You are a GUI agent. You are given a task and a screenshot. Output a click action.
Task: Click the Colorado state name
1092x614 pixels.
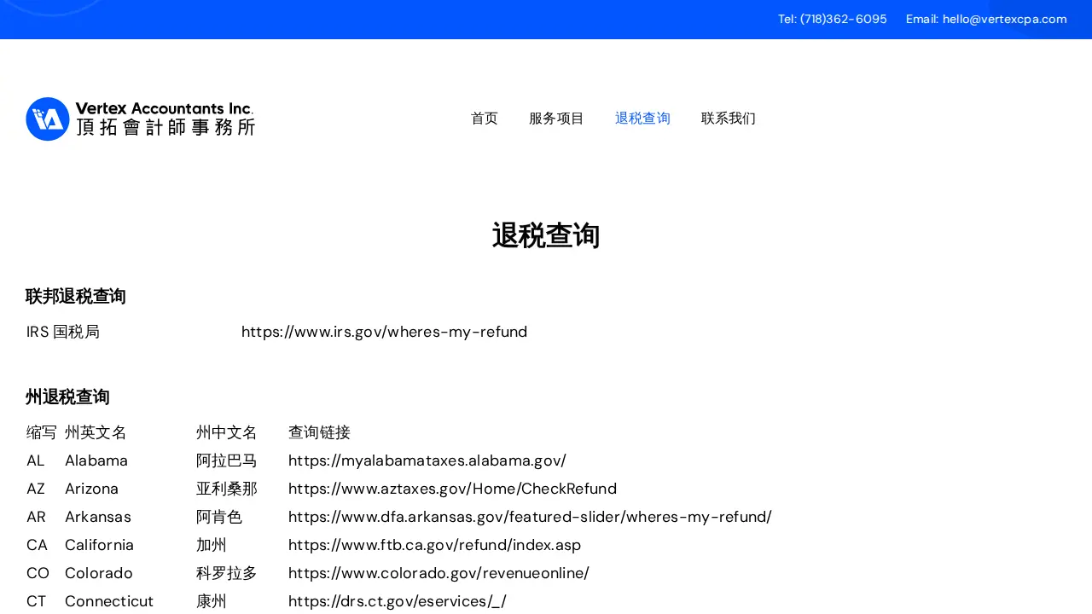99,573
